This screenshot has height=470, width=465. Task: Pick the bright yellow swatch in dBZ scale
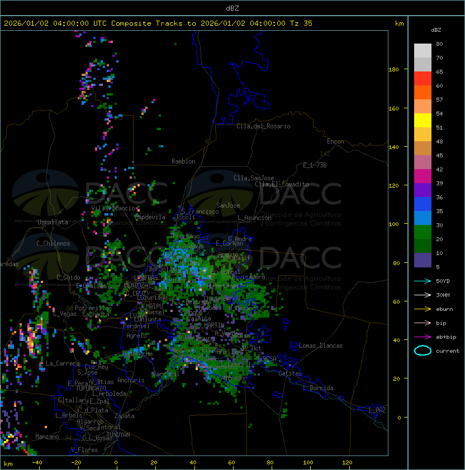click(423, 121)
